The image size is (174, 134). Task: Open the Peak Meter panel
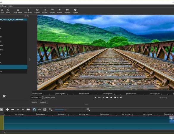(x=18, y=11)
